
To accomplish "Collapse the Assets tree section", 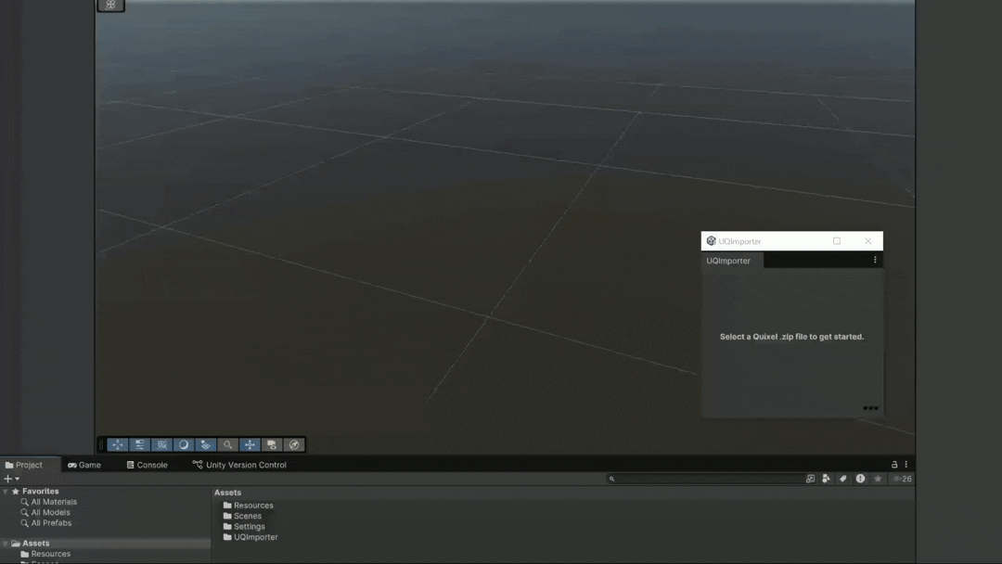I will tap(6, 543).
